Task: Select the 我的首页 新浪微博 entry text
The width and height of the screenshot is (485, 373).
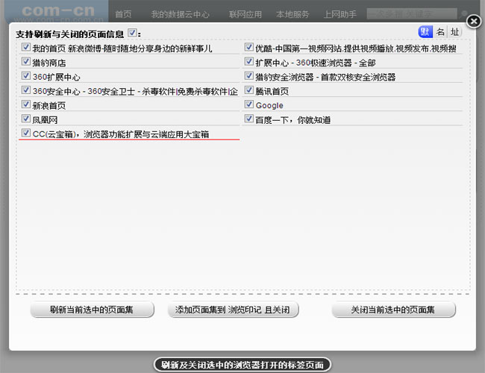Action: 122,48
